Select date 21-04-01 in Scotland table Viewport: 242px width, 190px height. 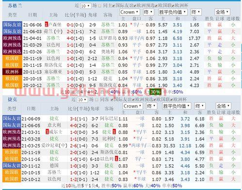[x=32, y=38]
